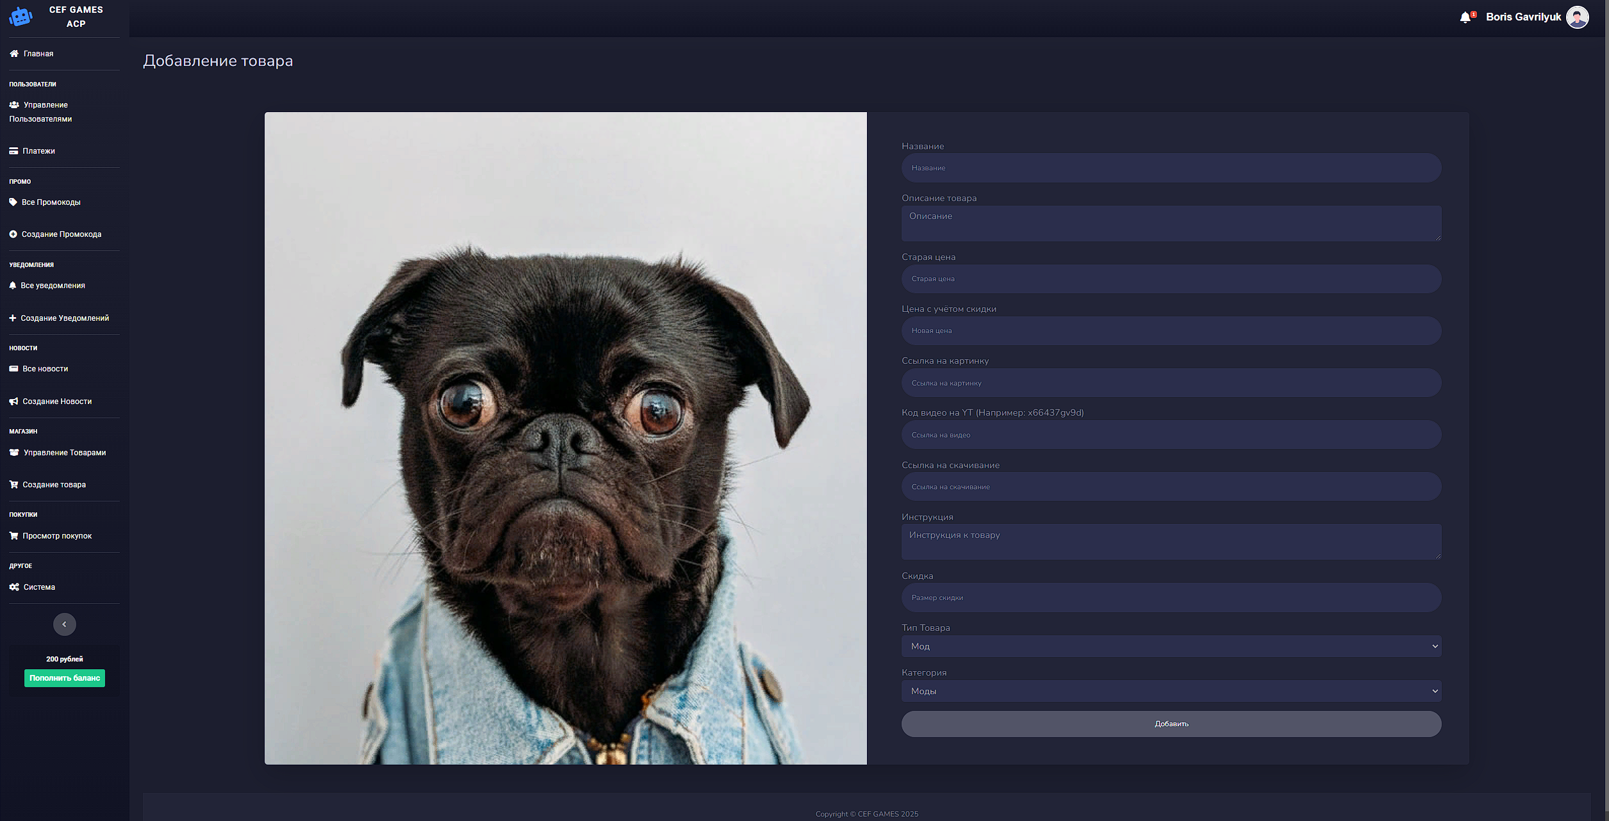Click the cart icon for Создание товара
This screenshot has width=1609, height=821.
coord(13,485)
